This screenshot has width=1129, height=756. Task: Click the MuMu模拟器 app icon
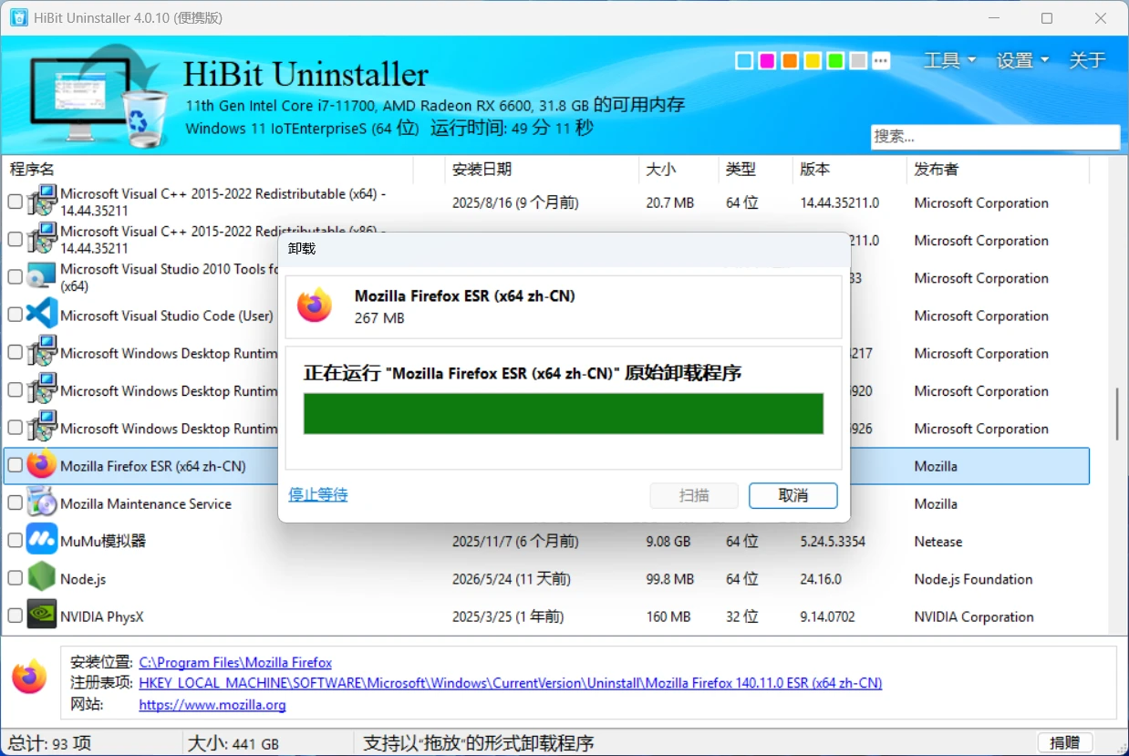41,540
